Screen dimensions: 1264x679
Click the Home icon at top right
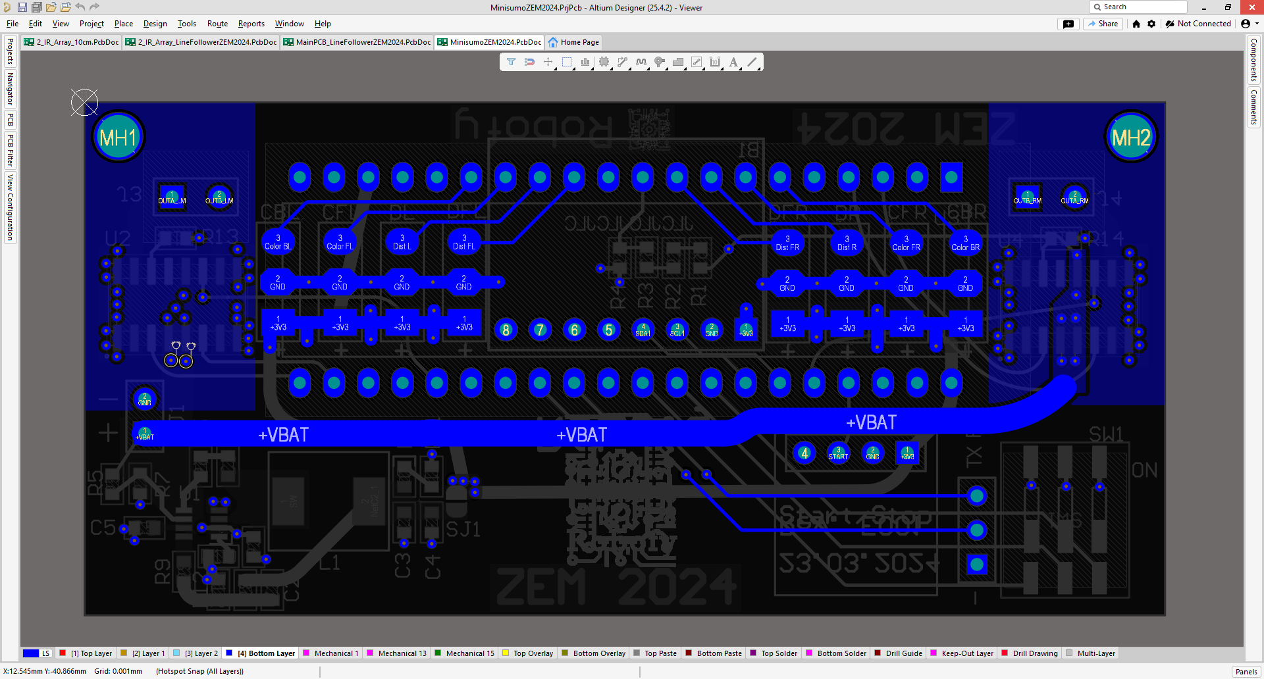click(x=1136, y=24)
